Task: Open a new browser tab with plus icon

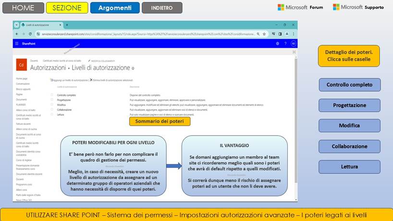Action: point(67,25)
